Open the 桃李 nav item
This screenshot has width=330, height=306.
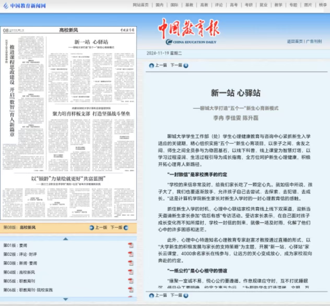coord(323,5)
